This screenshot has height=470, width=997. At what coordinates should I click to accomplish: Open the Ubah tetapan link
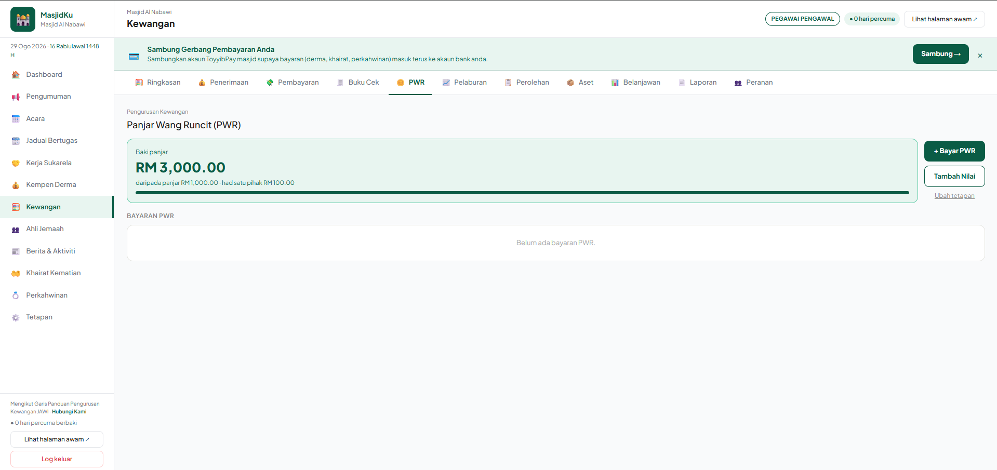[x=954, y=196]
